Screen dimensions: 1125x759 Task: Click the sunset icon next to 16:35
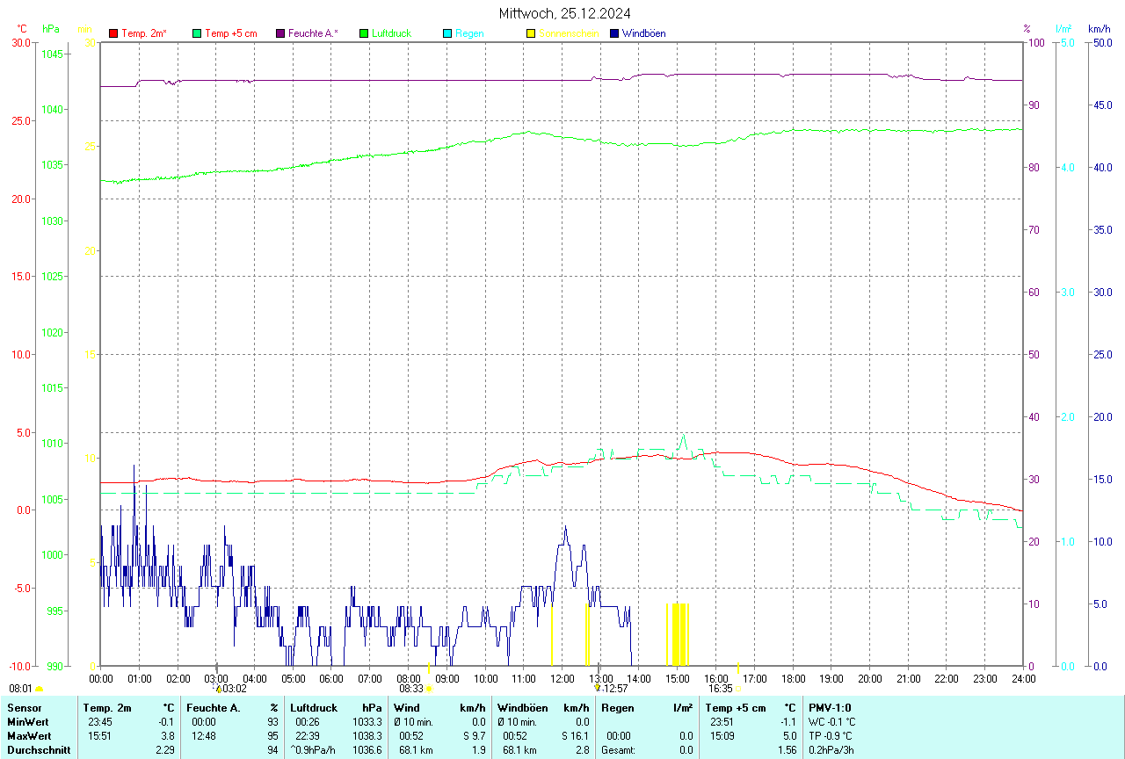pyautogui.click(x=738, y=690)
